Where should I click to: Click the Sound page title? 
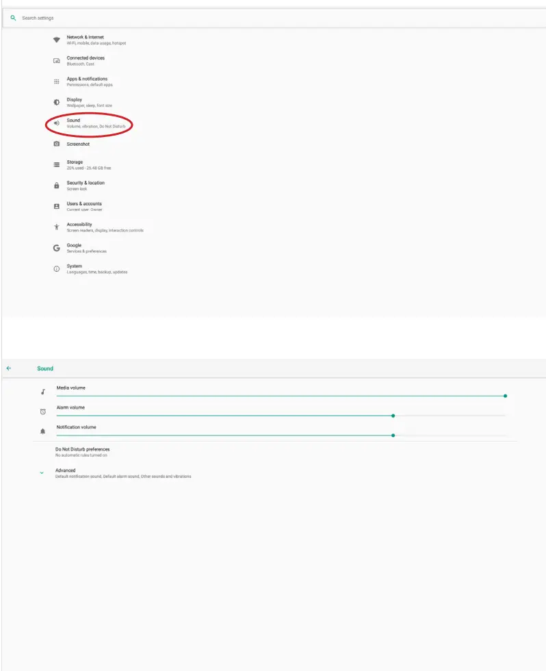coord(45,368)
